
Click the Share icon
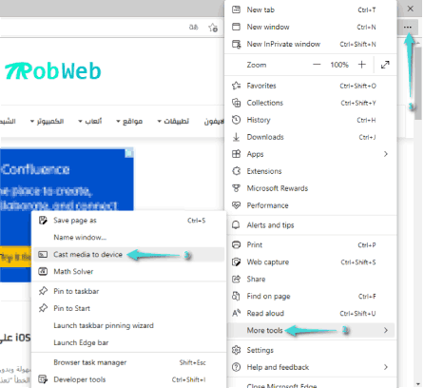point(236,279)
